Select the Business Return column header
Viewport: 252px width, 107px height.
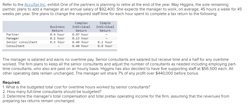57,29
